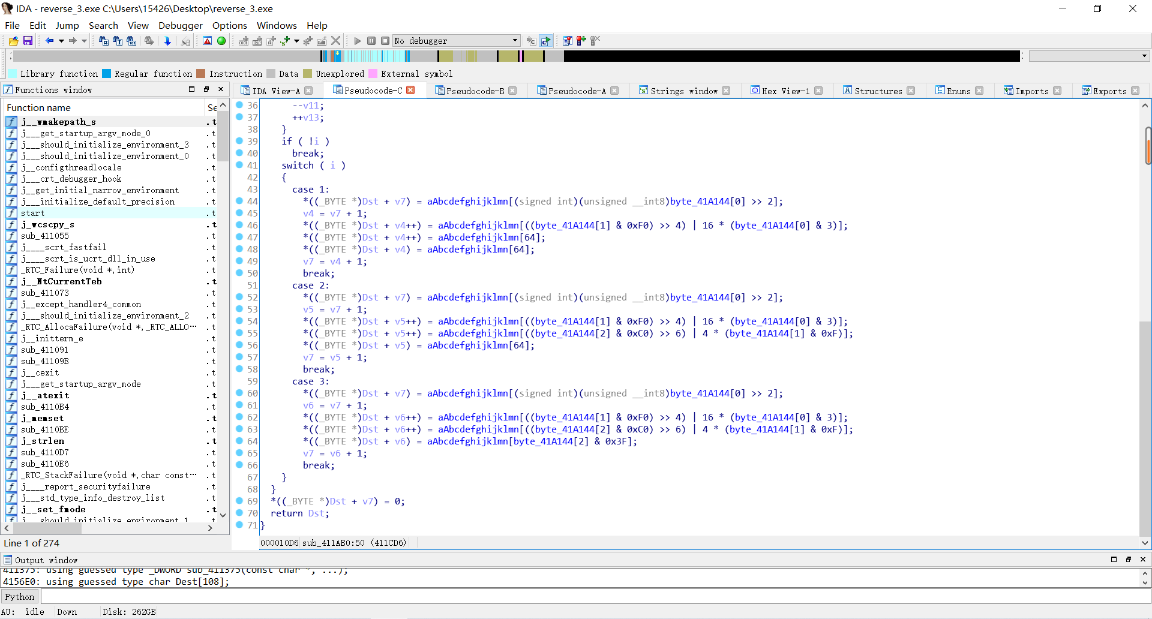Click the Regular function color legend swatch
Screen dimensions: 1152x619
coord(107,74)
